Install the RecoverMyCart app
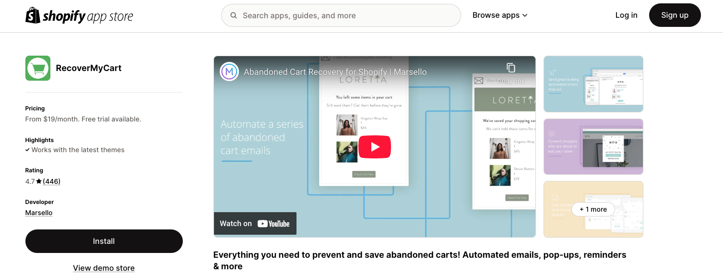 pyautogui.click(x=104, y=241)
